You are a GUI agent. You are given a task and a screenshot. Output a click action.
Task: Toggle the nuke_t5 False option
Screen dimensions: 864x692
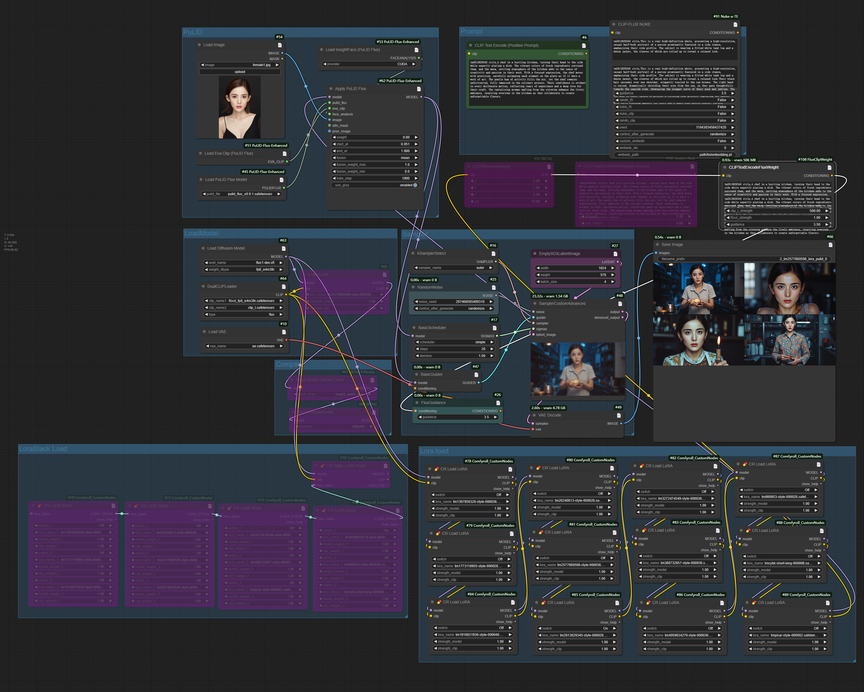tap(675, 107)
